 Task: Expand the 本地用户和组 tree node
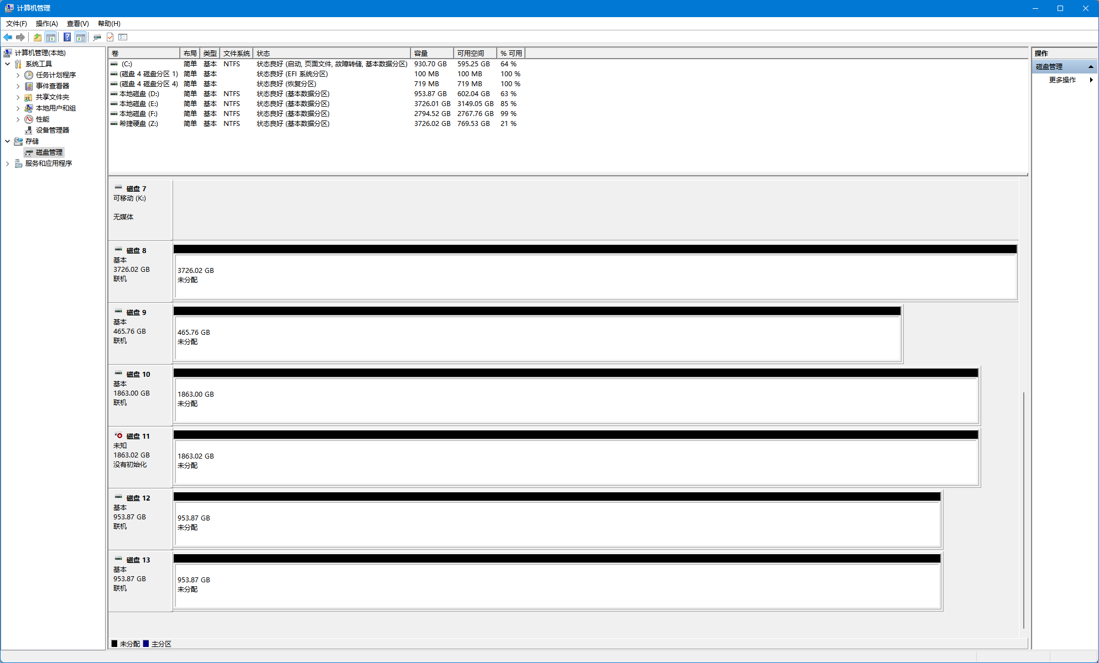click(18, 108)
